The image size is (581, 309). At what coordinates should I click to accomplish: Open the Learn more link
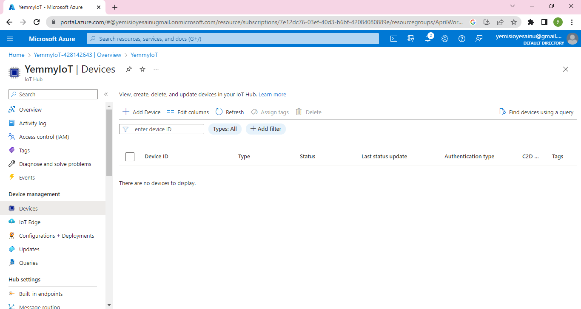[272, 95]
